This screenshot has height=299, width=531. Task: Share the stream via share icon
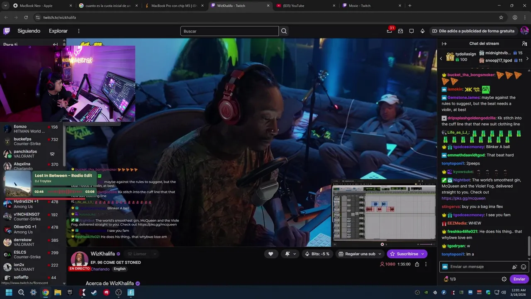tap(417, 264)
